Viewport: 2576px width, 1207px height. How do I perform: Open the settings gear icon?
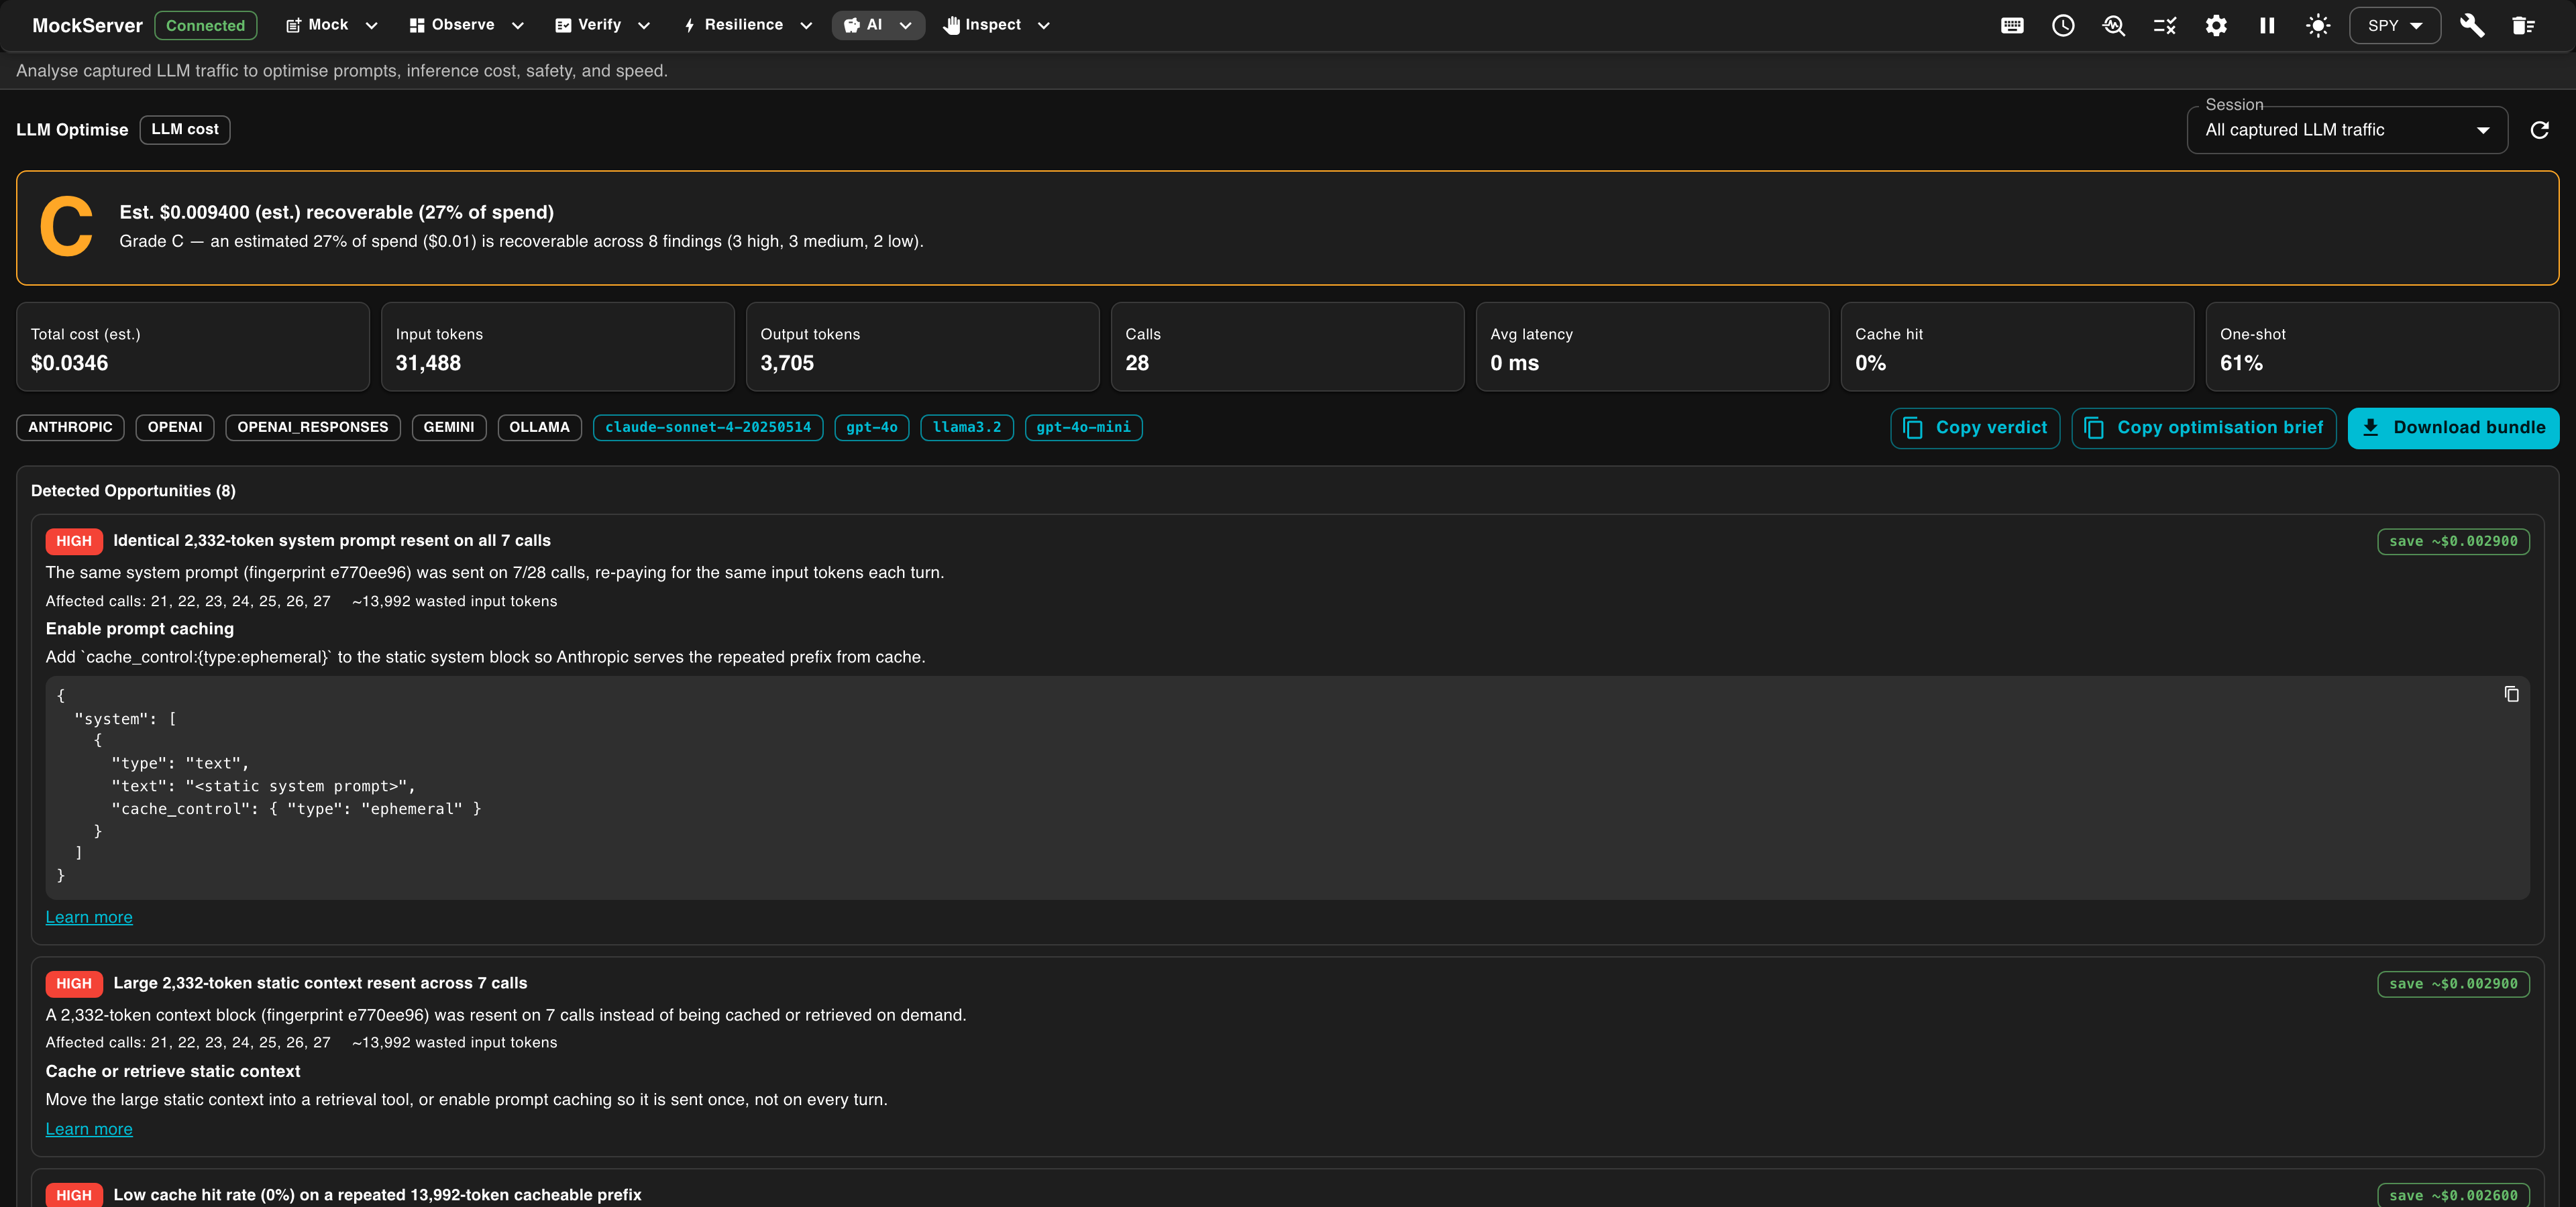(2216, 26)
